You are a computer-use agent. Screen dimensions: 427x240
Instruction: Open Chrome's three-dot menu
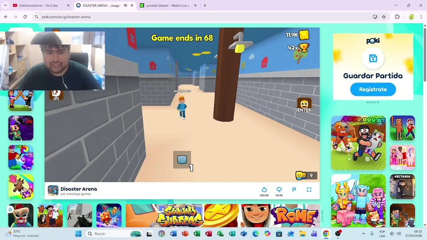coord(421,17)
